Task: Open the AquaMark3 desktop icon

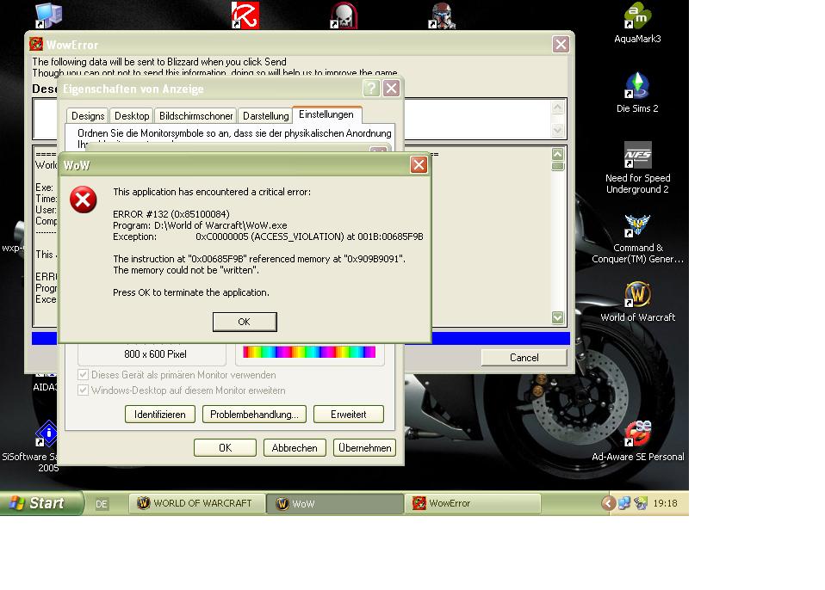Action: (637, 23)
